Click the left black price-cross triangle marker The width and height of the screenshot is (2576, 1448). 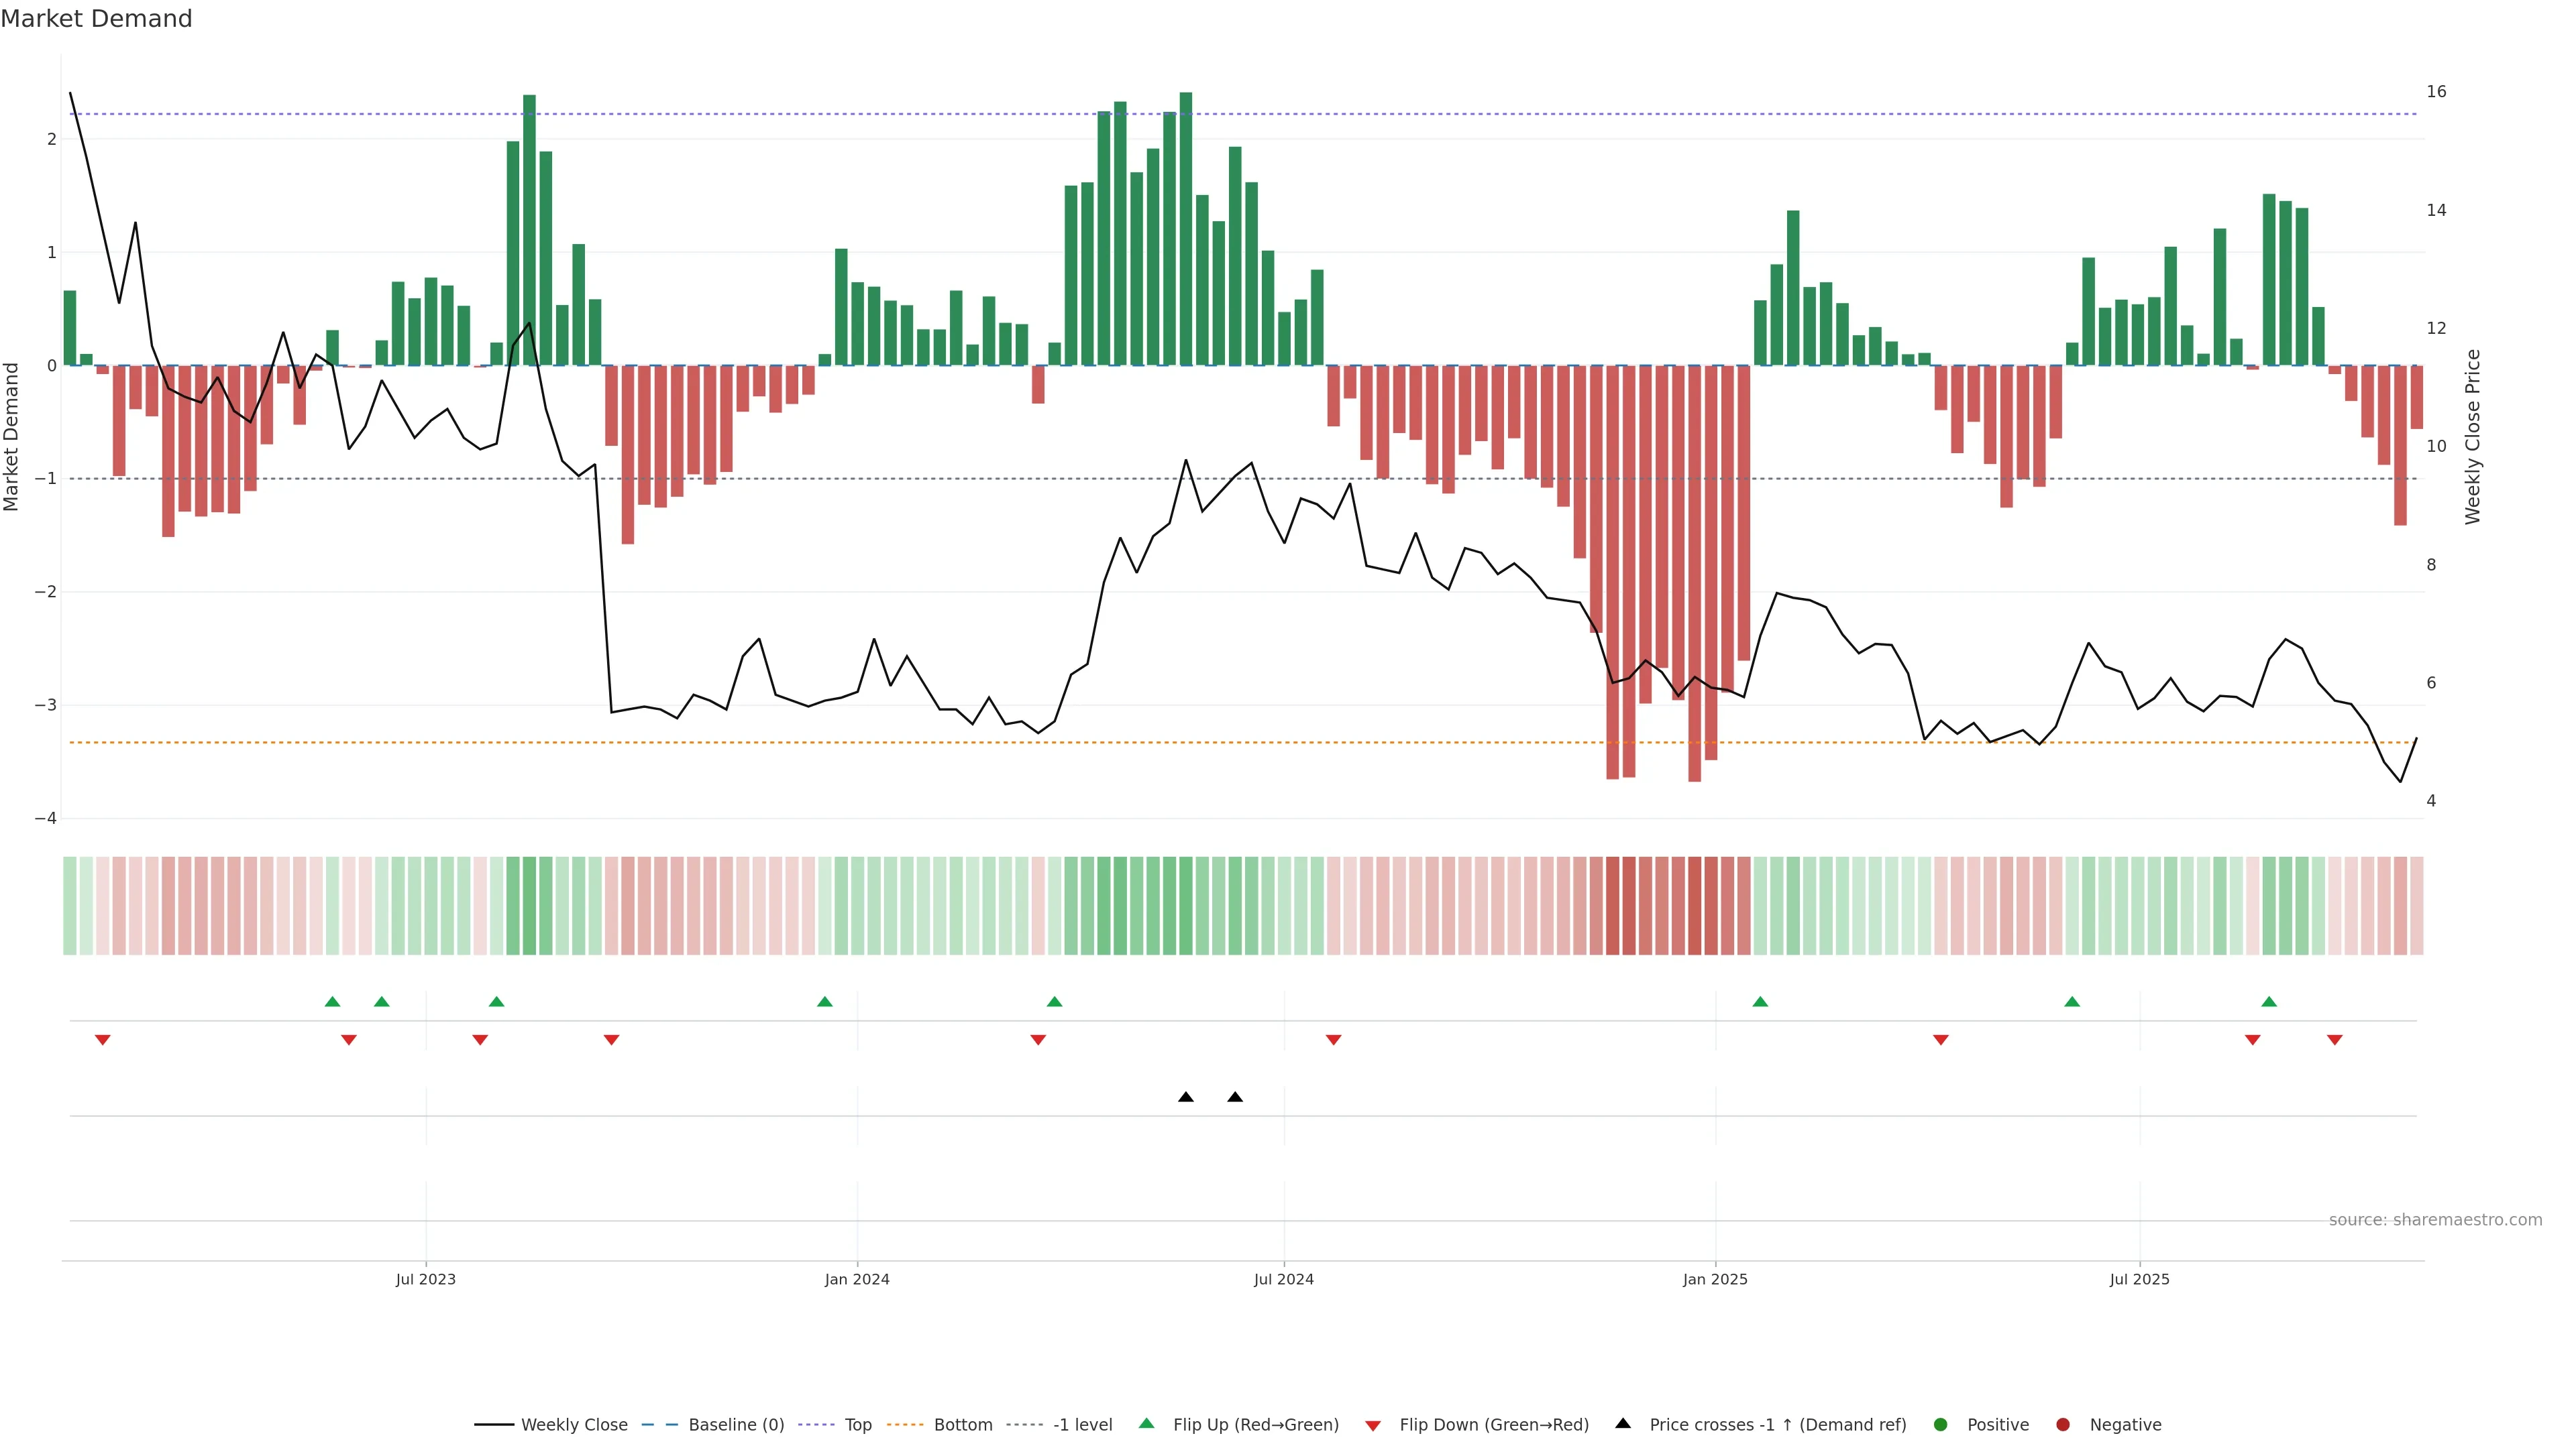[1186, 1097]
